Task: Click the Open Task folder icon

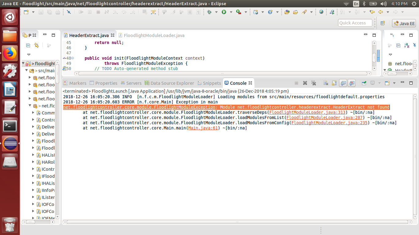Action: click(x=295, y=12)
